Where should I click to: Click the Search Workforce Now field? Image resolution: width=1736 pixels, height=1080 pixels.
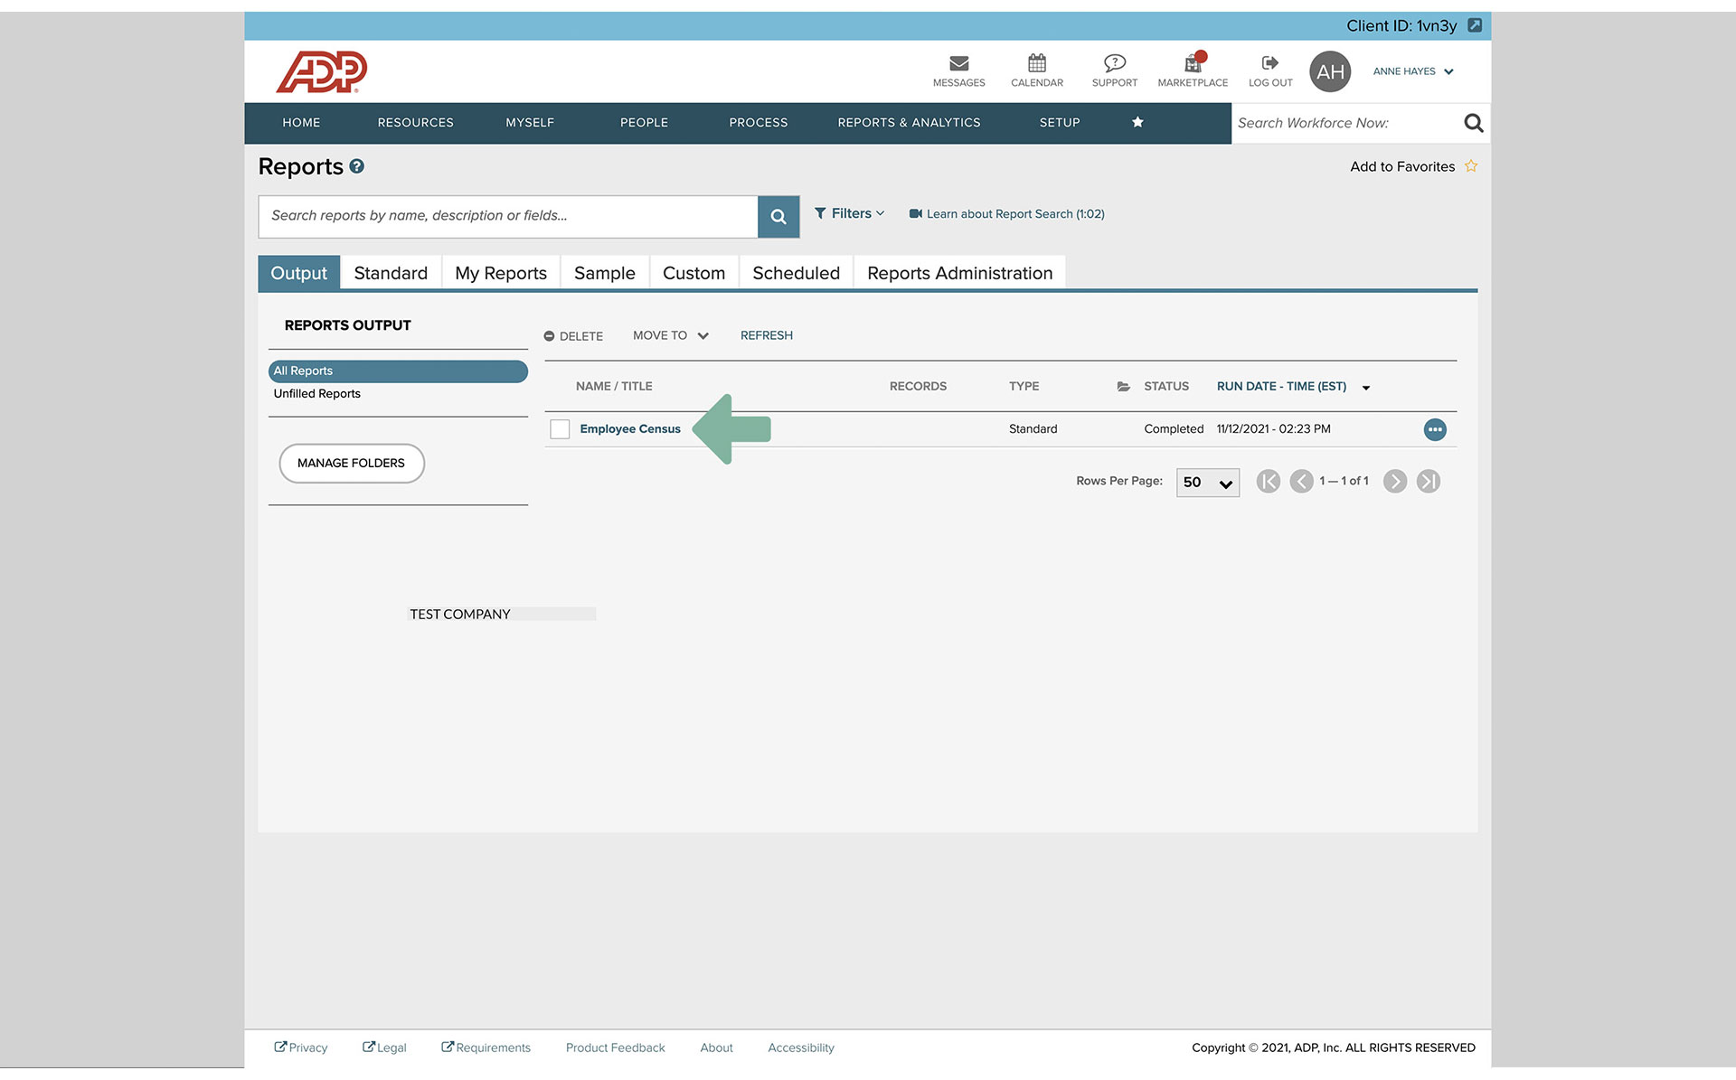[1345, 123]
